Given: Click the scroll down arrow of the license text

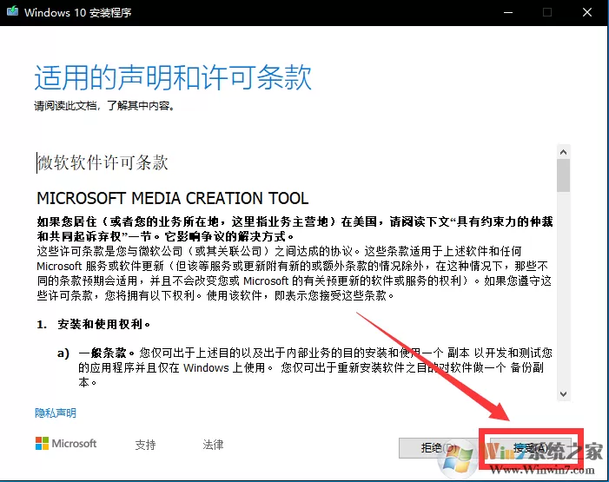Looking at the screenshot, I should click(x=563, y=393).
